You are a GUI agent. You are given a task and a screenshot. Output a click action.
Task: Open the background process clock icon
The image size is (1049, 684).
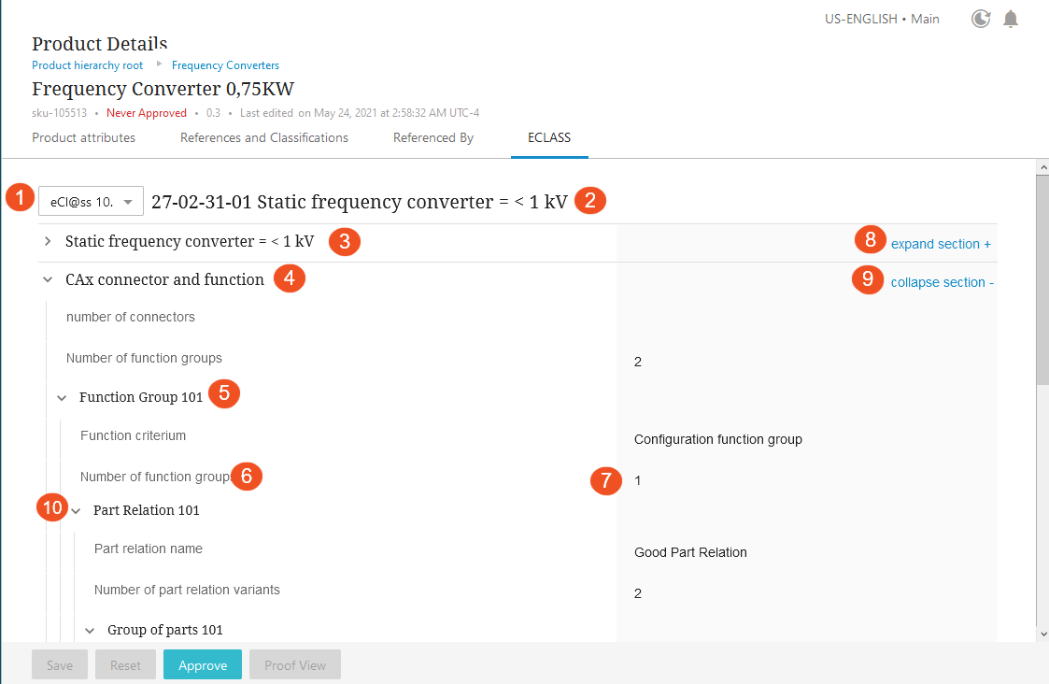[x=981, y=19]
